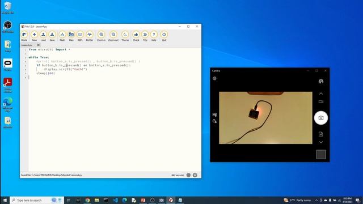Open the OBS Studio desktop shortcut
Screen dimensions: 363x204
coord(7,27)
